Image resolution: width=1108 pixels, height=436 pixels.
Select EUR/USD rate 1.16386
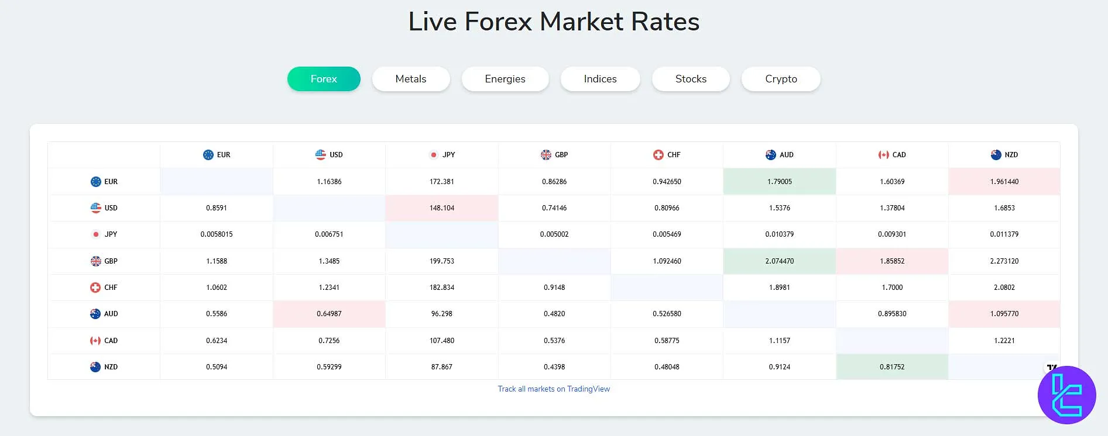pyautogui.click(x=329, y=182)
